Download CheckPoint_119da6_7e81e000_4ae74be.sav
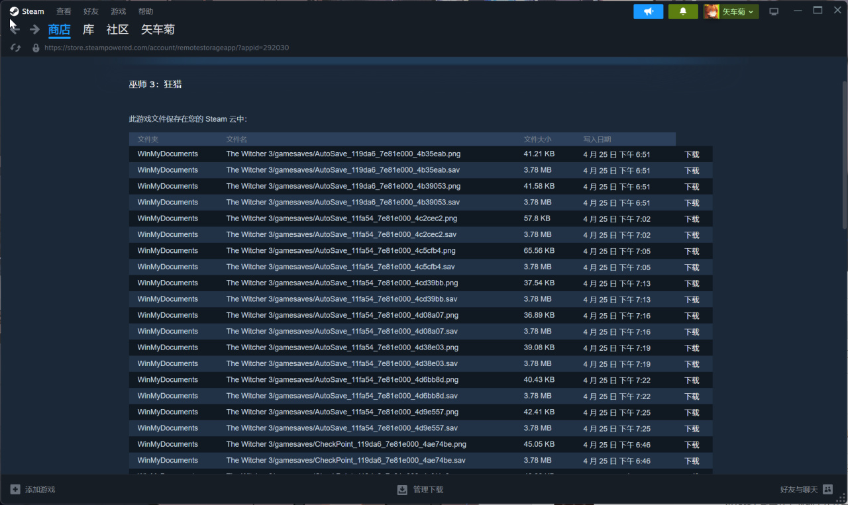The image size is (848, 505). [692, 461]
